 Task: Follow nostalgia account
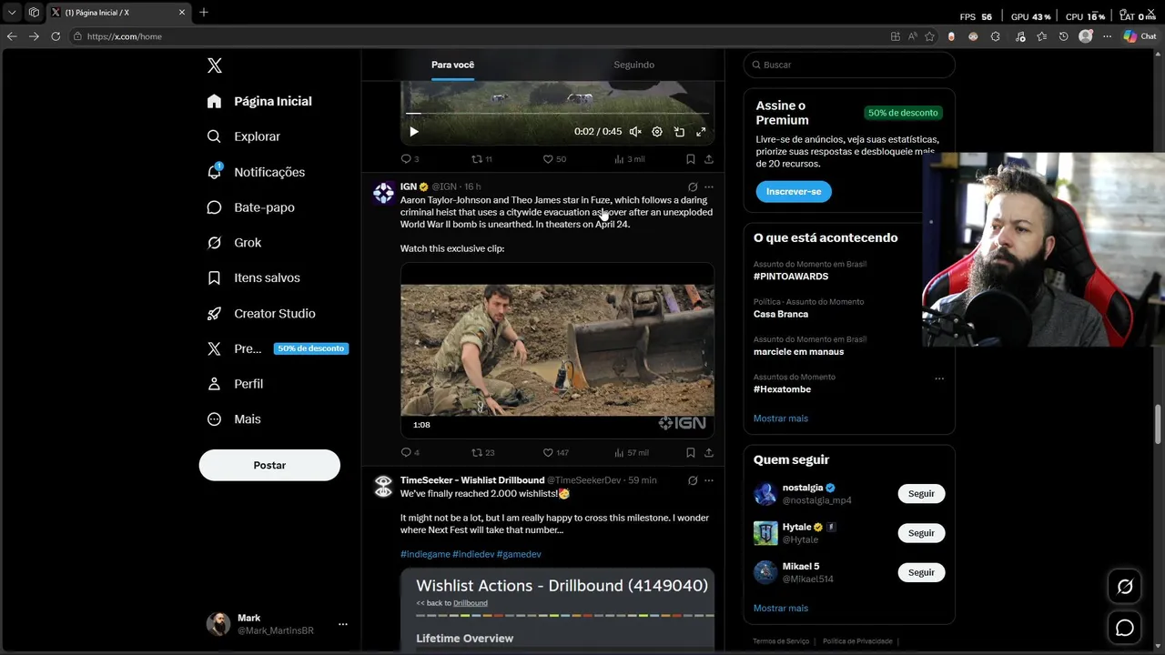[x=921, y=493]
